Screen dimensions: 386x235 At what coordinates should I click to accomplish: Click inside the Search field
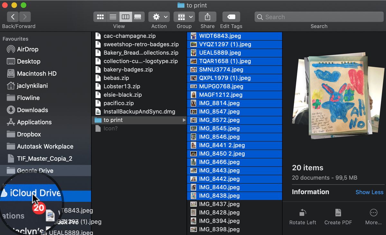pos(318,16)
